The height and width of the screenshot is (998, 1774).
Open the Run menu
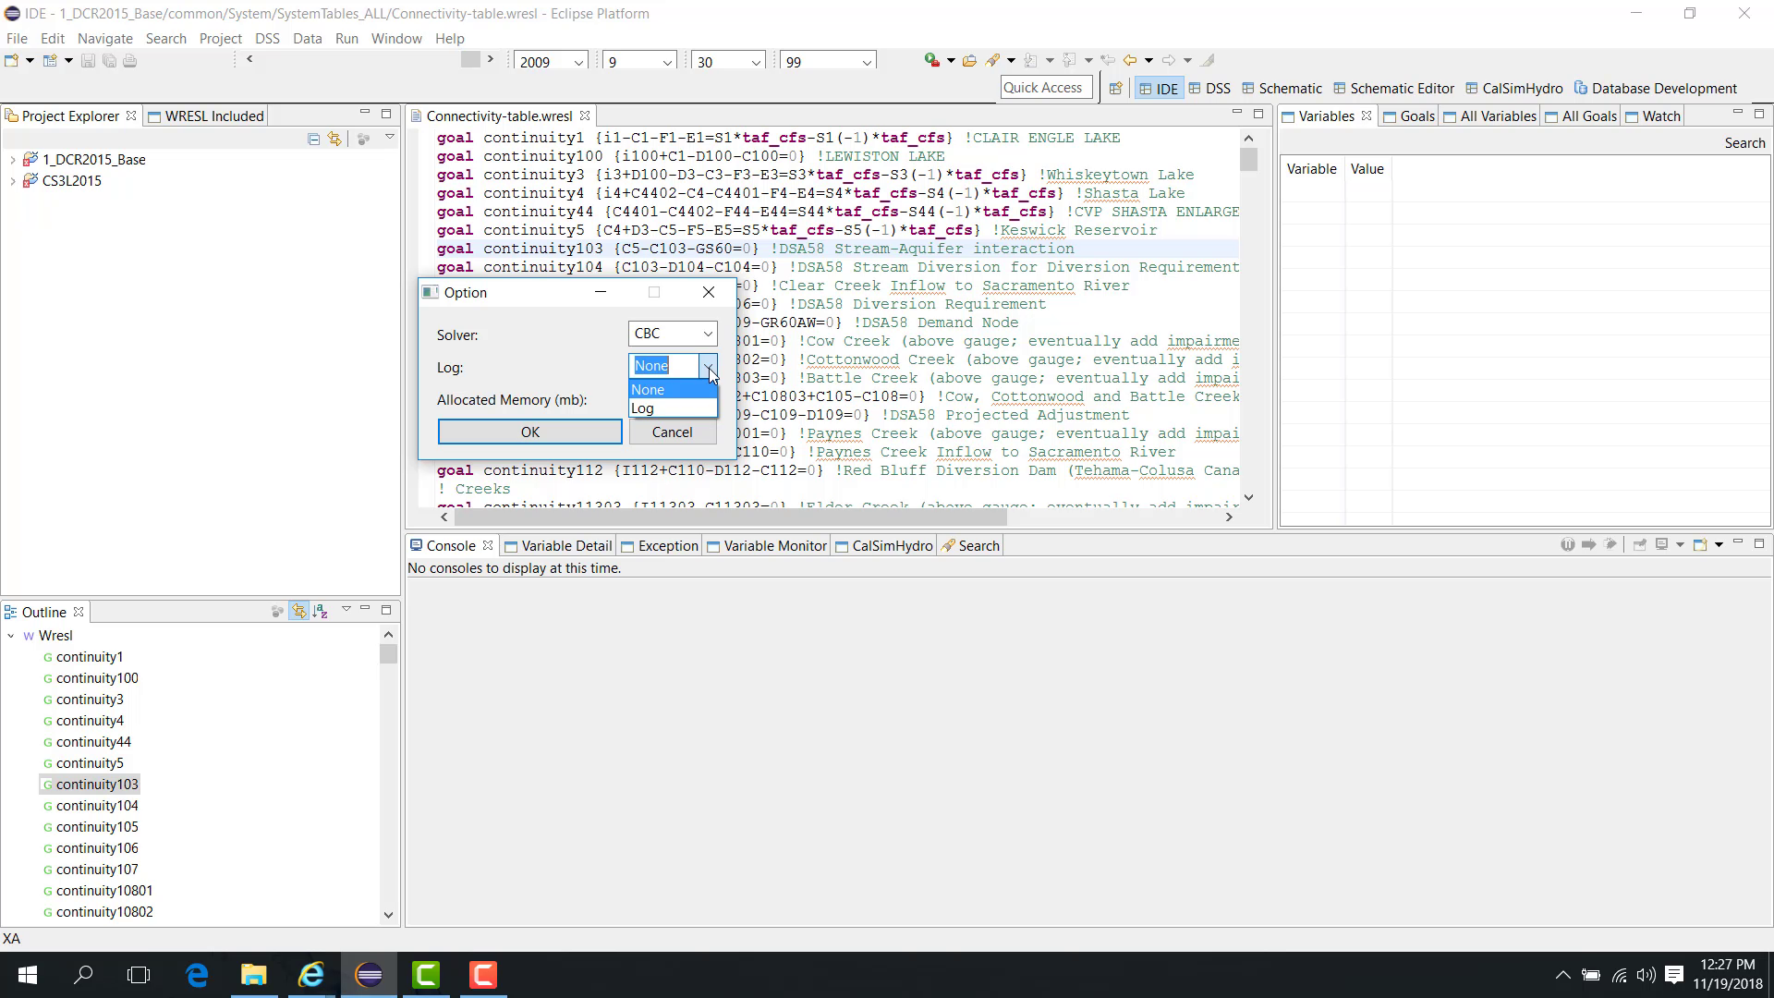click(346, 39)
